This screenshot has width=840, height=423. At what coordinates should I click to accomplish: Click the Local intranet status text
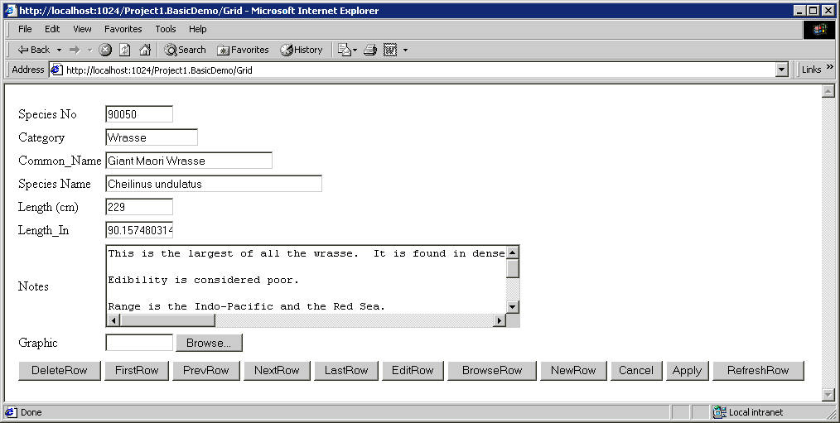[x=756, y=412]
